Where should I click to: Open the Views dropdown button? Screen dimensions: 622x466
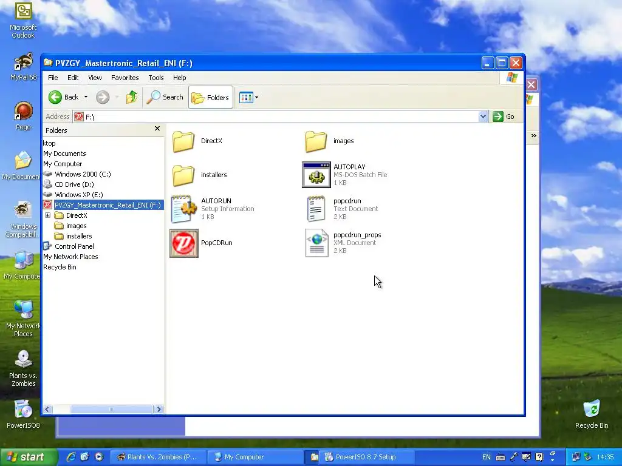click(248, 97)
